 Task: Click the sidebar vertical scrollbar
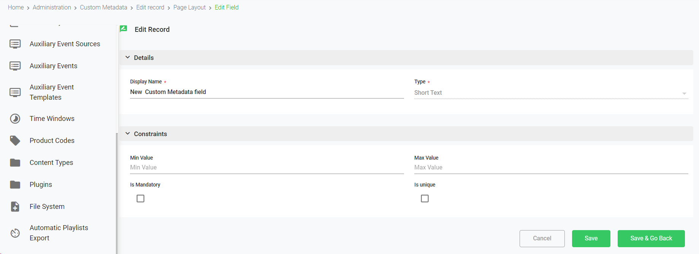(116, 190)
